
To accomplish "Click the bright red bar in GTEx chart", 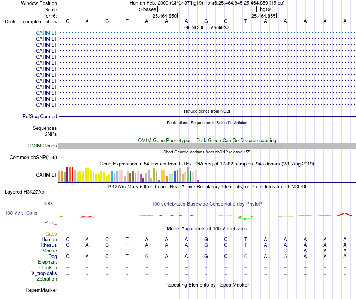I will tap(72, 174).
